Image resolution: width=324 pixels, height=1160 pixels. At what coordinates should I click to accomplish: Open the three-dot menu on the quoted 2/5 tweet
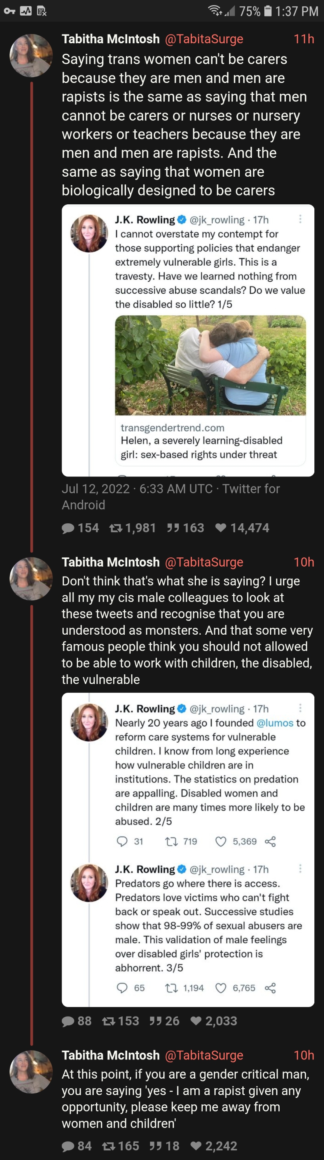(300, 708)
